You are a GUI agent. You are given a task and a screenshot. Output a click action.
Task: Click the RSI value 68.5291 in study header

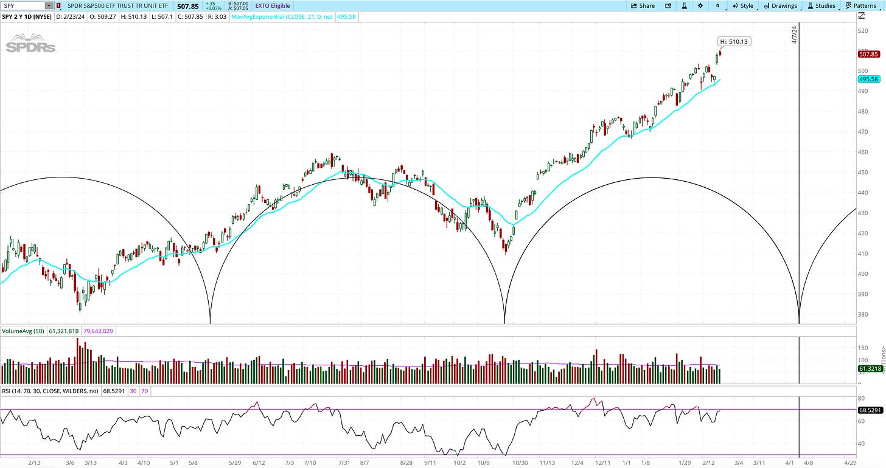click(114, 391)
